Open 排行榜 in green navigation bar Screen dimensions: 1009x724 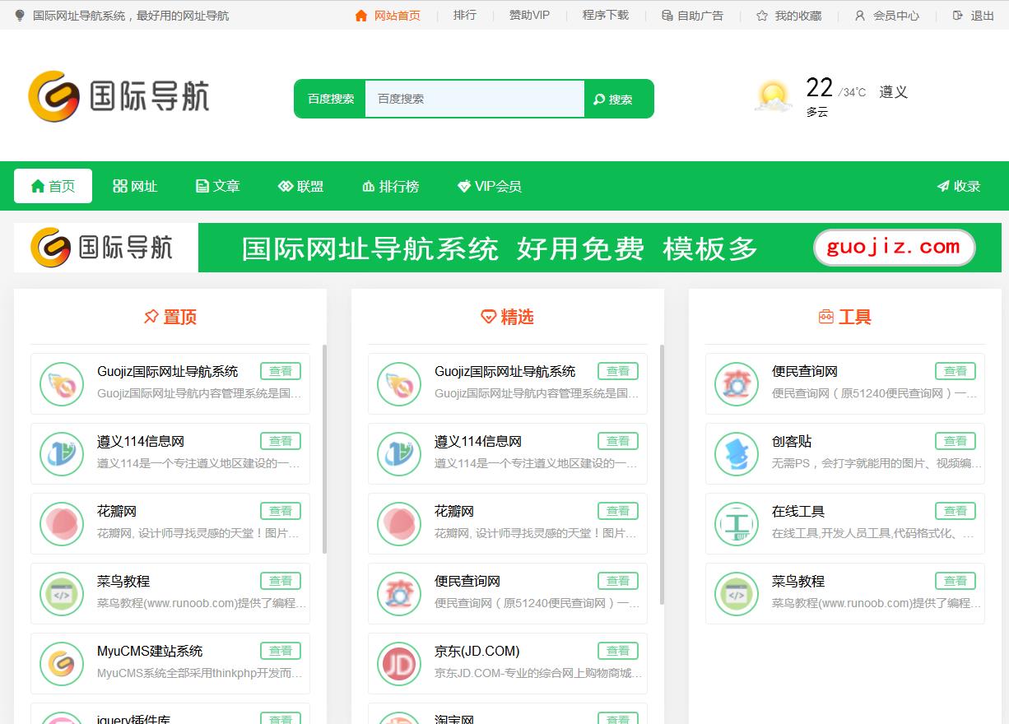pos(391,186)
